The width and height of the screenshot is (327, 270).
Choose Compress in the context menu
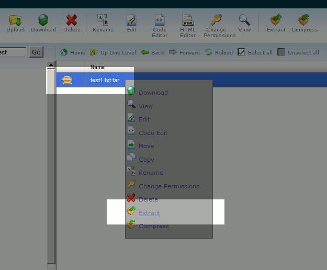pos(154,226)
